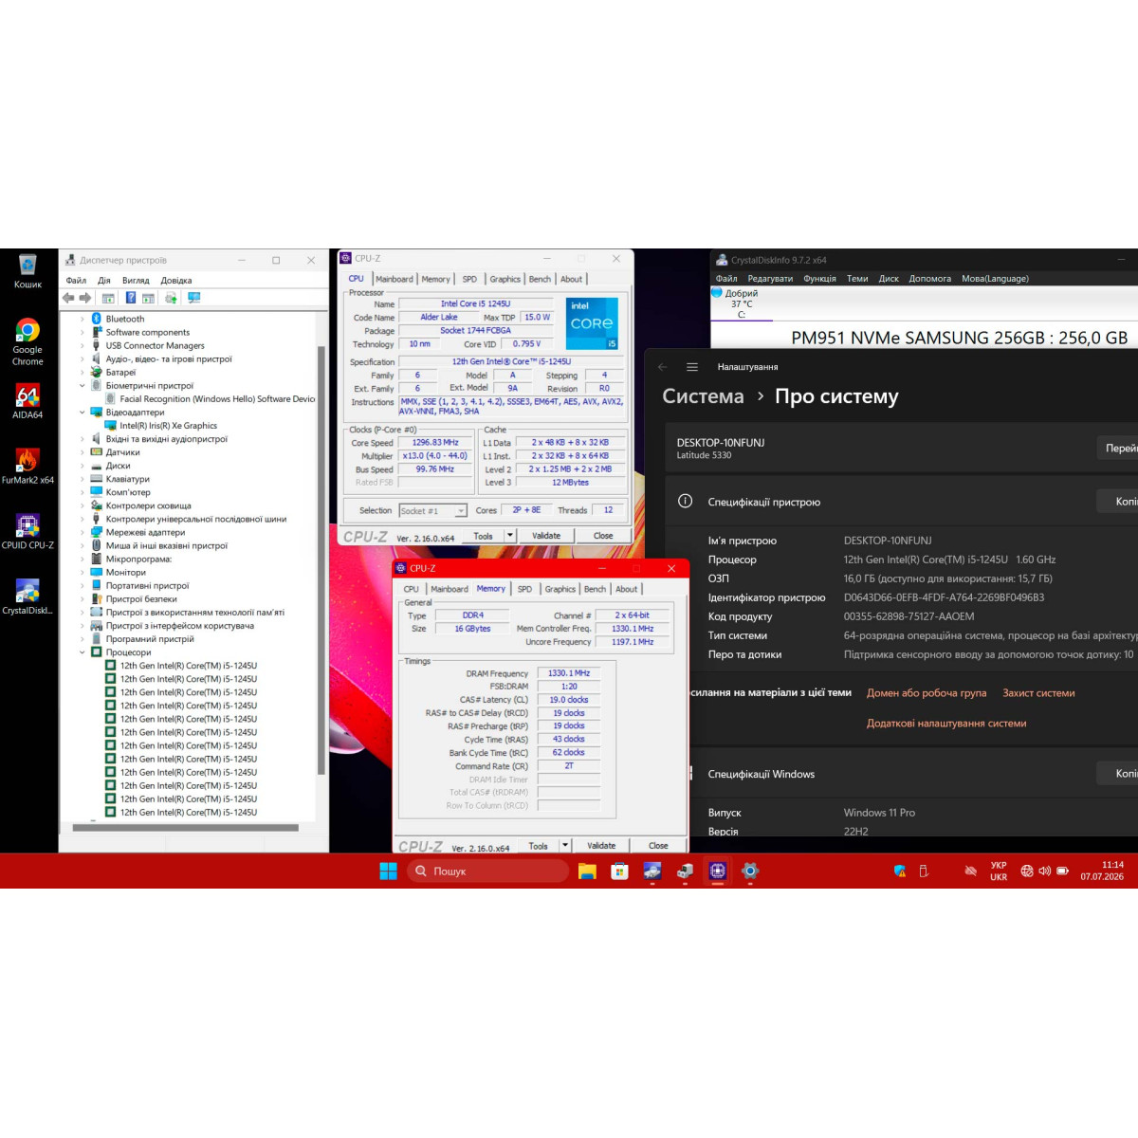Click the CPU-Z taskbar icon
Image resolution: width=1138 pixels, height=1138 pixels.
click(718, 871)
